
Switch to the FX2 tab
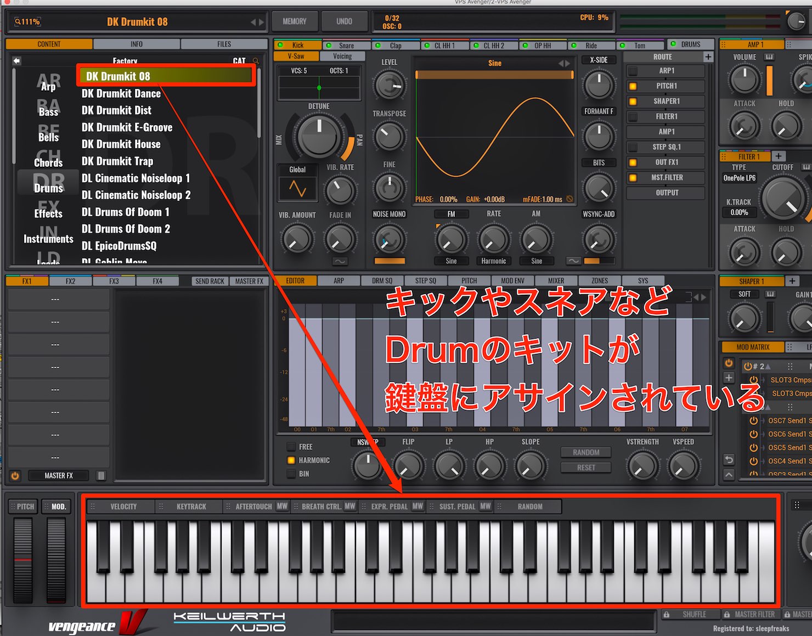coord(70,281)
